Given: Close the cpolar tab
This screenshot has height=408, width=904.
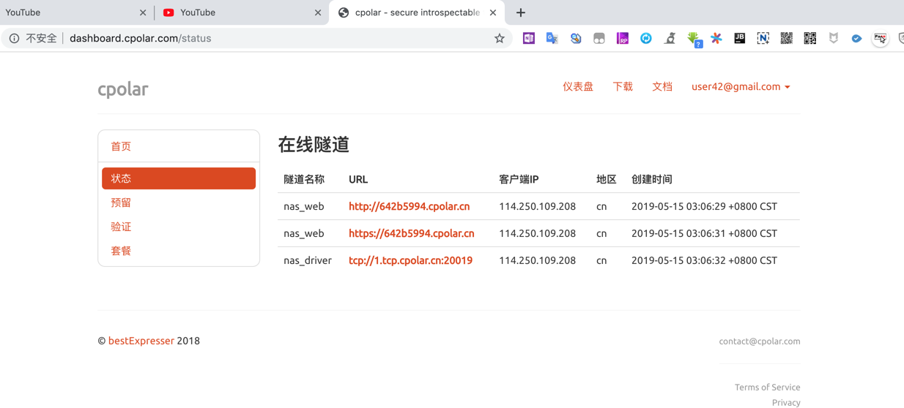Looking at the screenshot, I should pos(493,12).
